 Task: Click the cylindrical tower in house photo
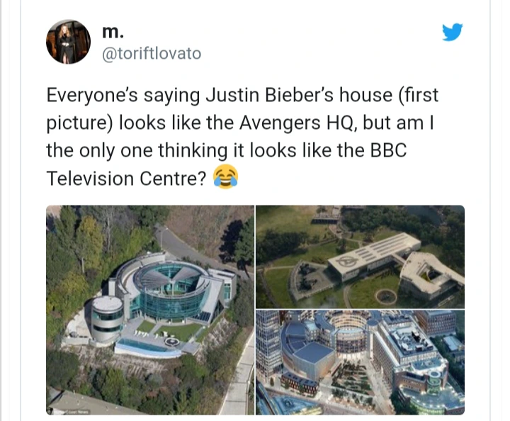pyautogui.click(x=107, y=319)
